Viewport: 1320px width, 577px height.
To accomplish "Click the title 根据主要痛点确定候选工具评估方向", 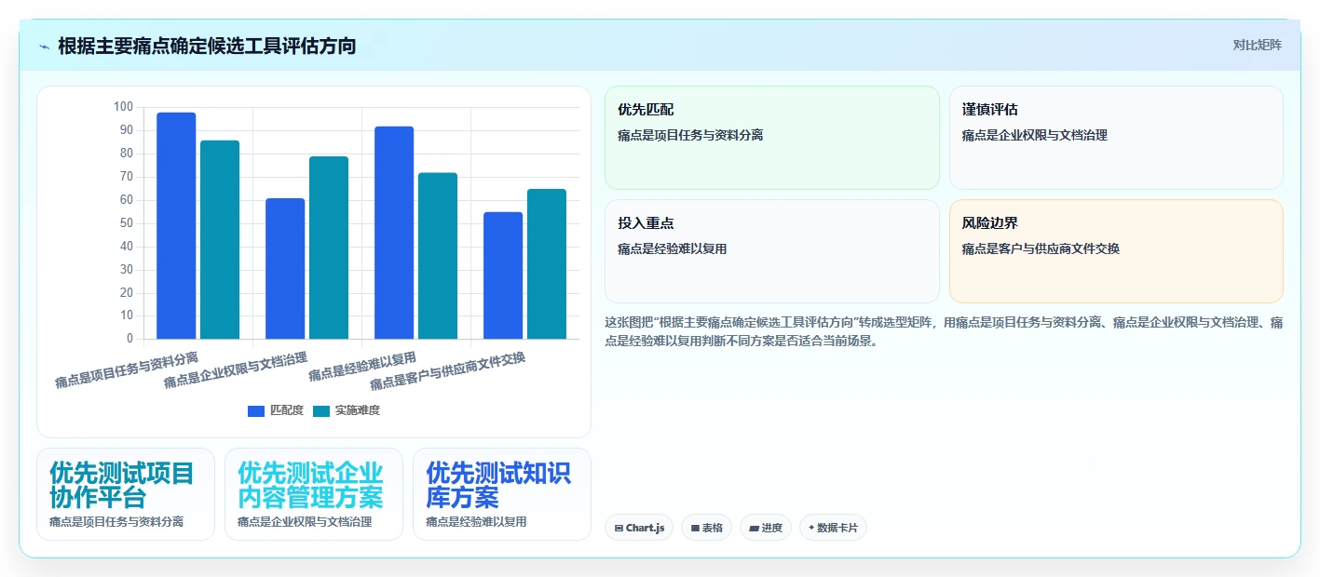I will click(207, 46).
